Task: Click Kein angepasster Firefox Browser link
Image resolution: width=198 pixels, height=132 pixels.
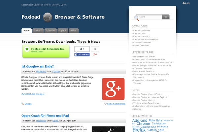Action: coord(151,76)
